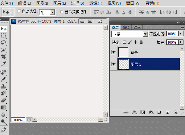185x135 pixels.
Task: Toggle lock image pixels brush icon
Action: coord(130,42)
